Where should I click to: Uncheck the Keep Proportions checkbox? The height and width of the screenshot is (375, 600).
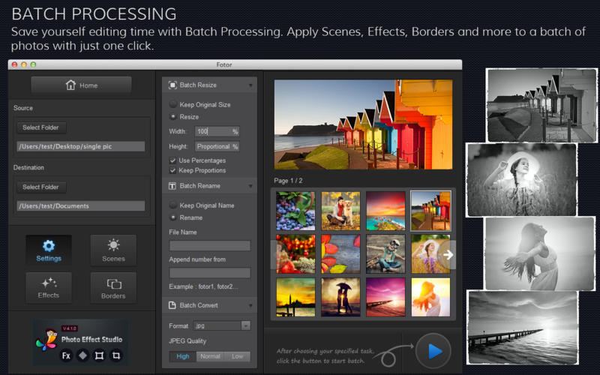[x=173, y=170]
